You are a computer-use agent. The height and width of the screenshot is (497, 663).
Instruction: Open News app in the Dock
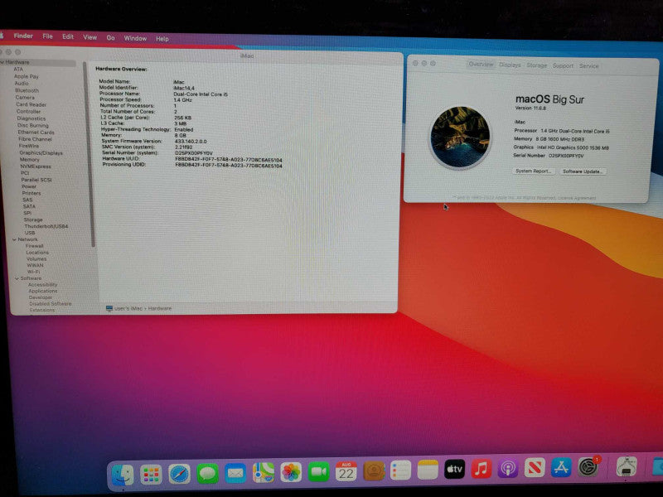click(535, 468)
